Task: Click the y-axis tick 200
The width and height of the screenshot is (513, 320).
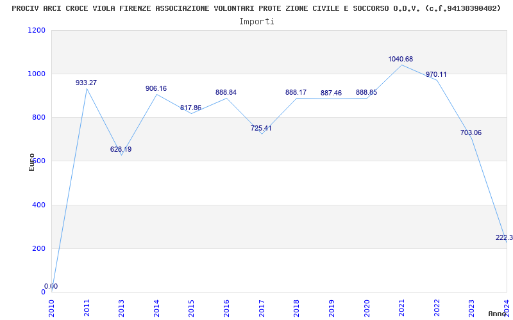Action: point(39,248)
